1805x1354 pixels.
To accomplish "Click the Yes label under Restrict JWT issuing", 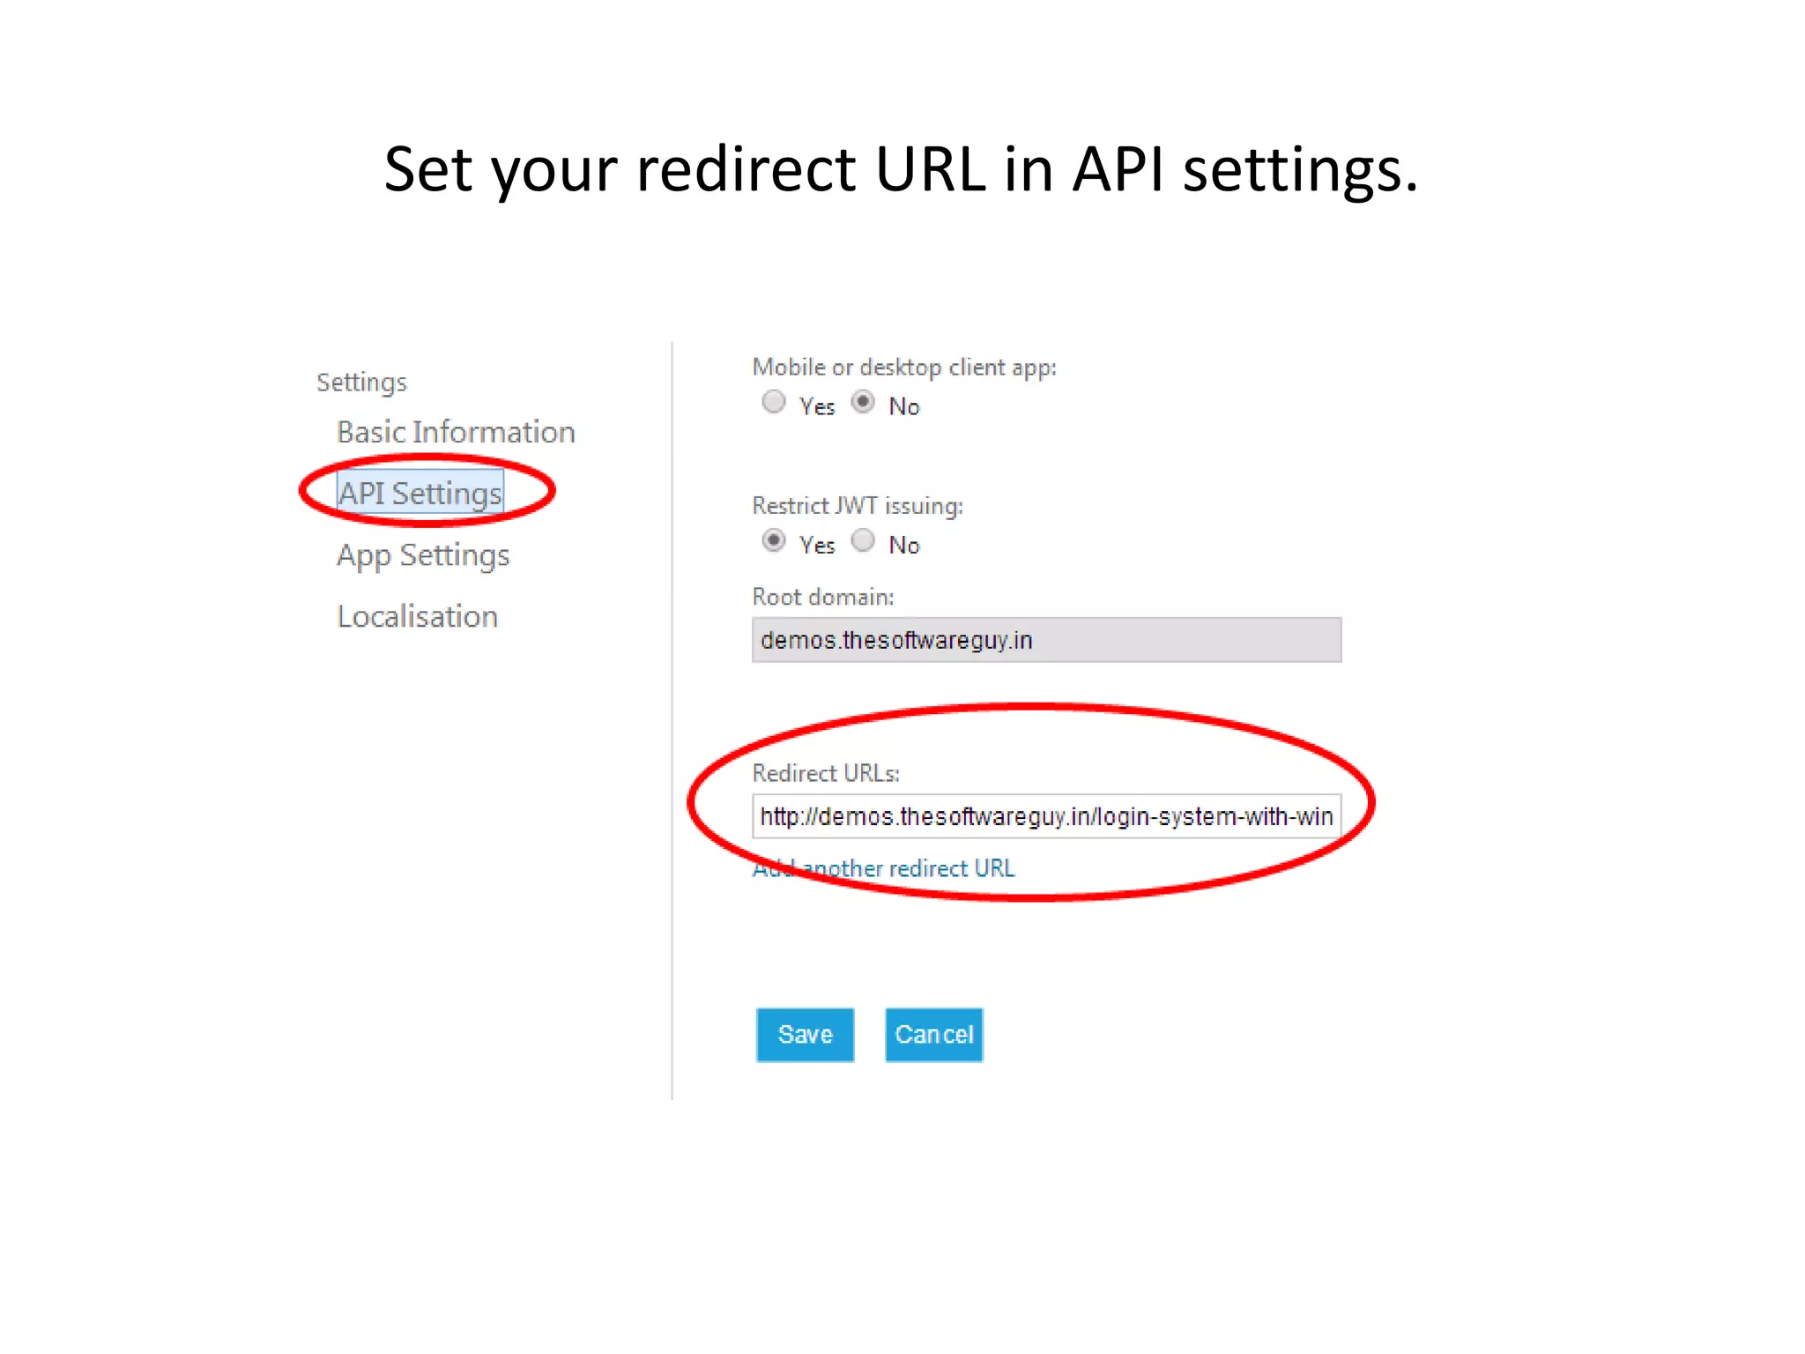I will coord(817,546).
